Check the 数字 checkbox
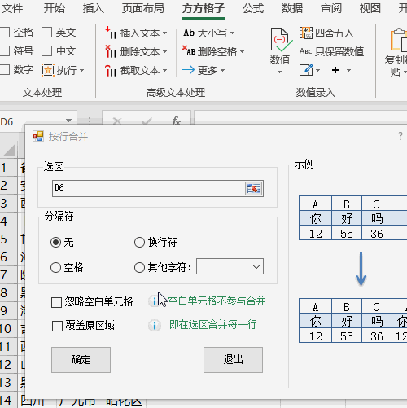This screenshot has height=408, width=407. [5, 69]
